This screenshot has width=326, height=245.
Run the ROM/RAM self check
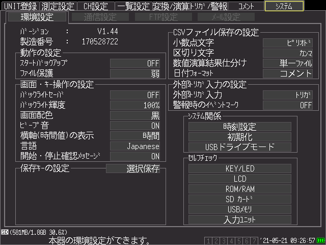coord(240,189)
